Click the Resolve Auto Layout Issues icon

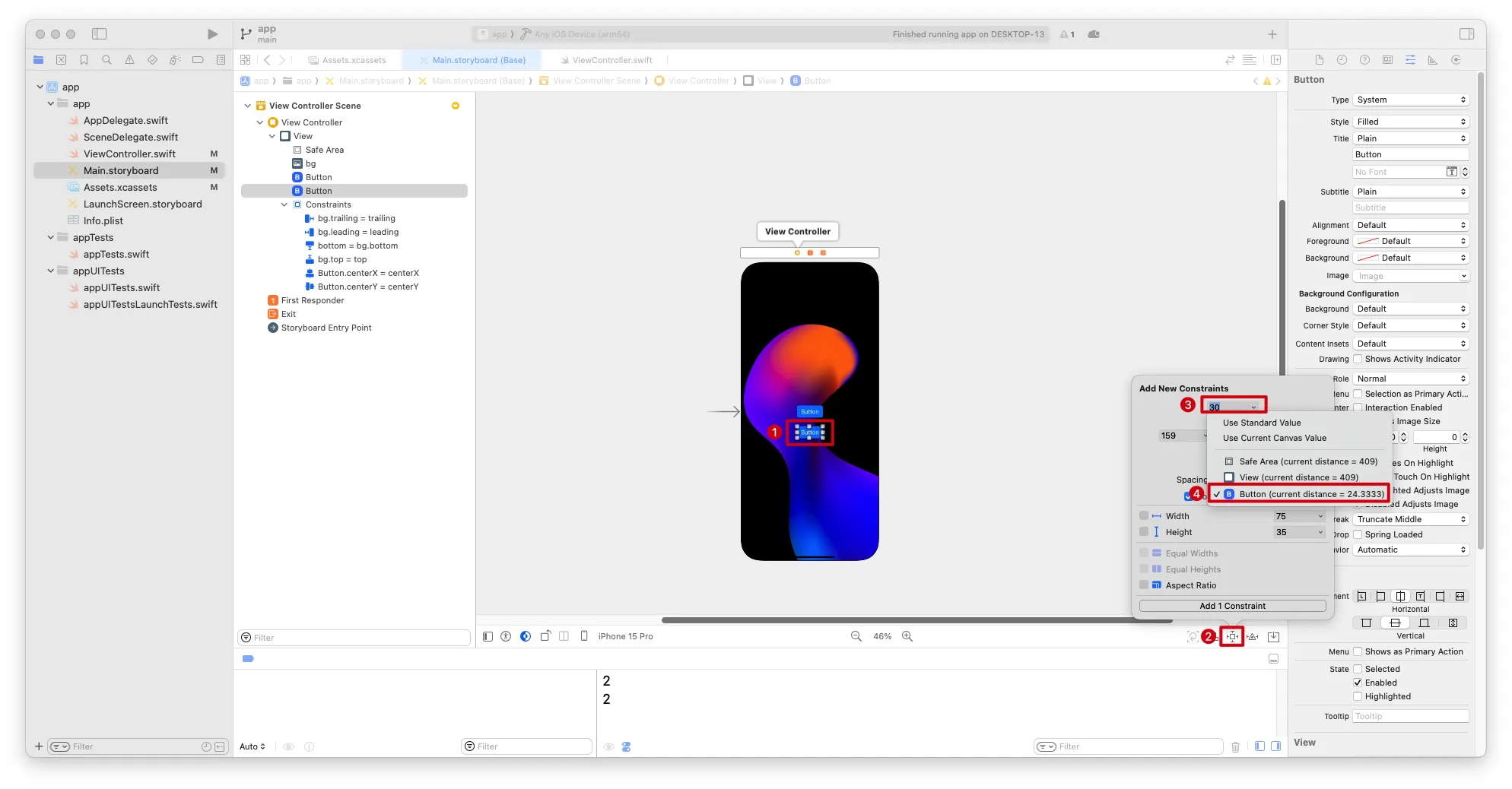(1252, 636)
